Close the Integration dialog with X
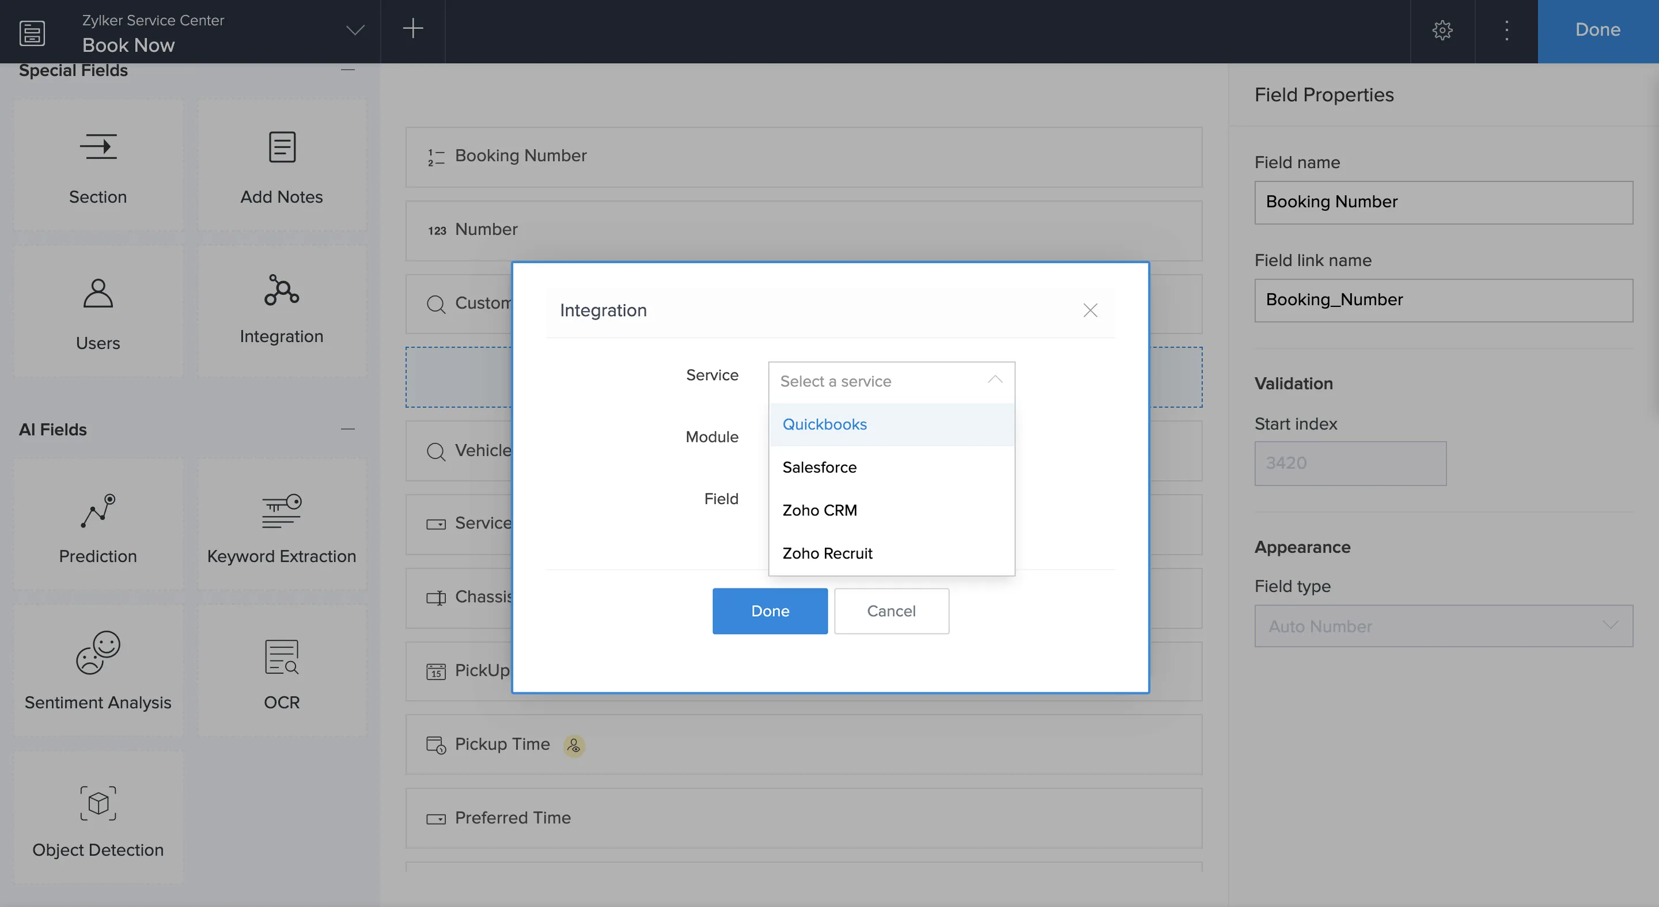This screenshot has width=1659, height=907. [x=1090, y=310]
